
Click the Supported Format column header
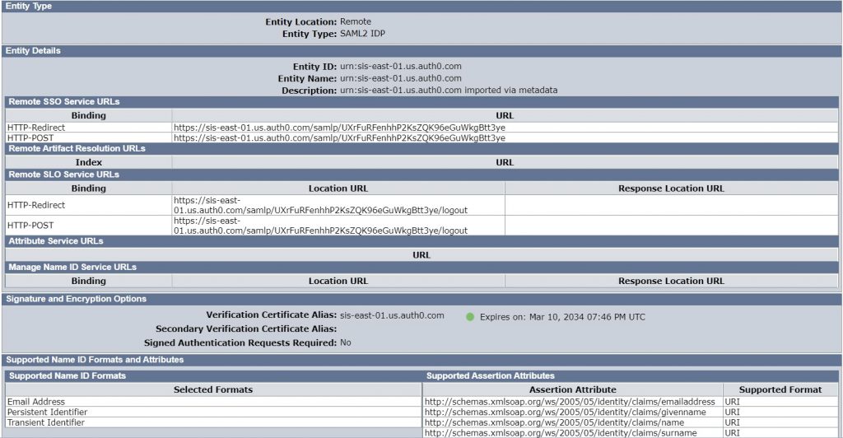[780, 389]
